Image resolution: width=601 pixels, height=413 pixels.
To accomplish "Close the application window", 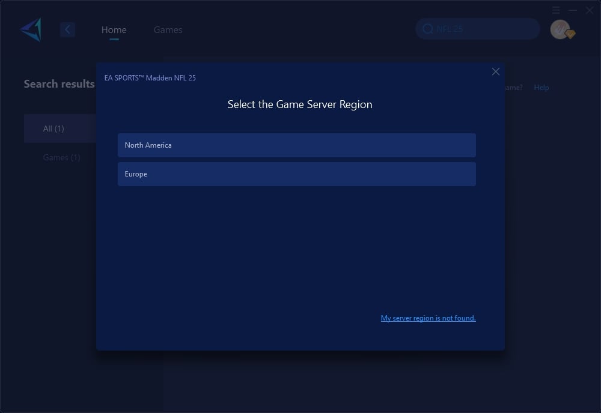I will (590, 10).
